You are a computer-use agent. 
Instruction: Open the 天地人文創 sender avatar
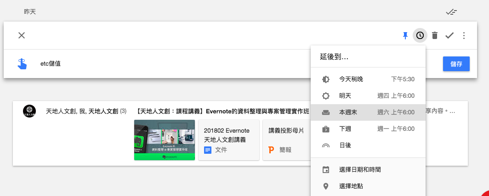29,111
